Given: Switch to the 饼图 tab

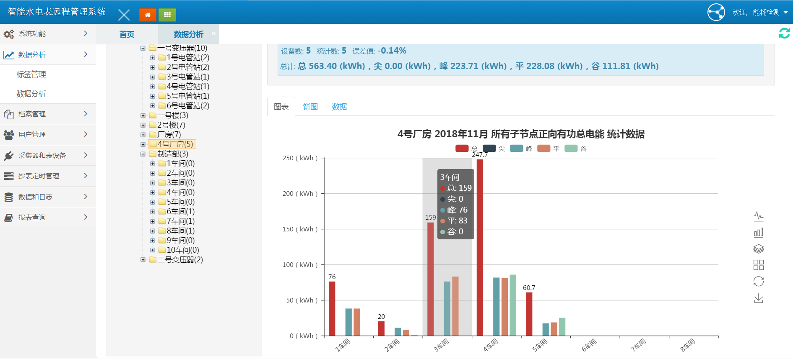Looking at the screenshot, I should point(310,107).
